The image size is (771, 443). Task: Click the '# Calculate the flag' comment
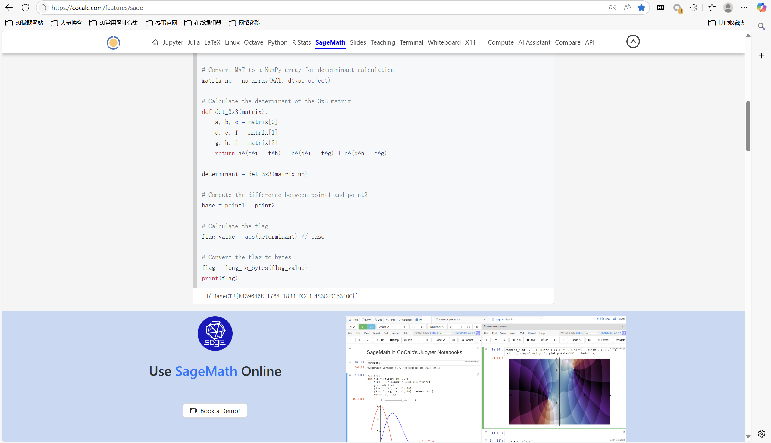pyautogui.click(x=235, y=226)
